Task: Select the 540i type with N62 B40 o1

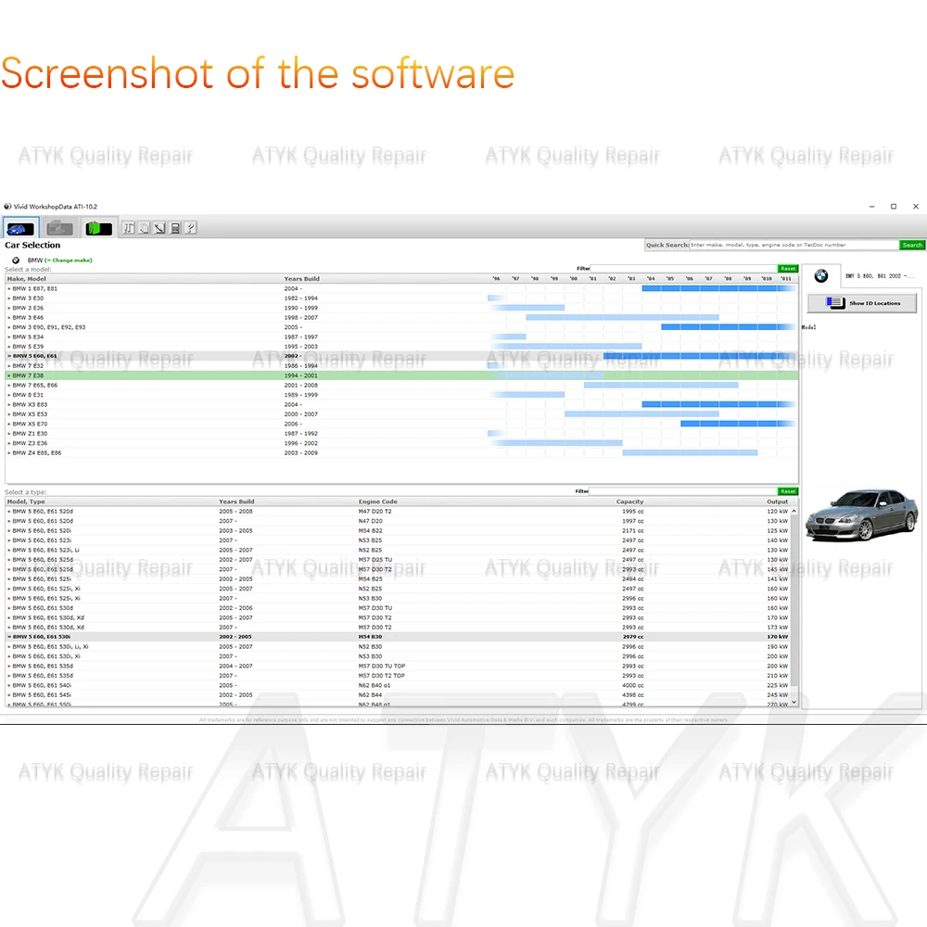Action: tap(398, 685)
